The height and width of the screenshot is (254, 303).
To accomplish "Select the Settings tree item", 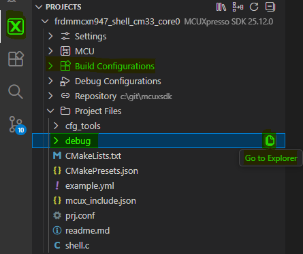I will [x=91, y=37].
